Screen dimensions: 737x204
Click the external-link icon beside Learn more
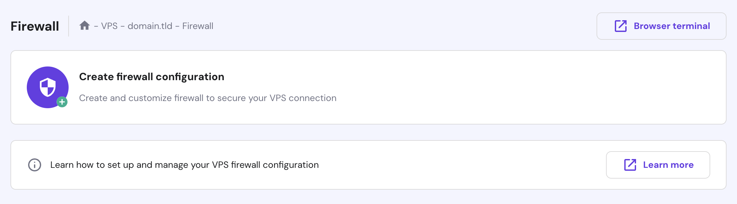click(630, 165)
